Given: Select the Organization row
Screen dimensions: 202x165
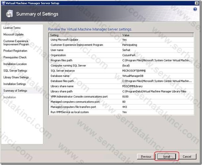Looking at the screenshot, I should (x=121, y=55).
